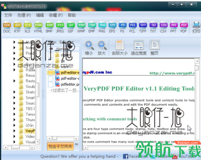Expand the Resto folder node
The width and height of the screenshot is (201, 160).
pyautogui.click(x=15, y=81)
